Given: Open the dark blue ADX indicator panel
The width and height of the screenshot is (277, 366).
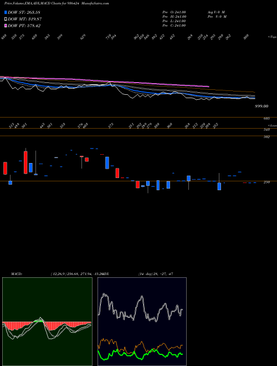Looking at the screenshot, I should pos(142,322).
